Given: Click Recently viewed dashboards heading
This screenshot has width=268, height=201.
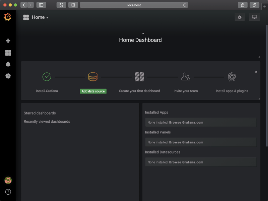Looking at the screenshot, I should coord(47,121).
